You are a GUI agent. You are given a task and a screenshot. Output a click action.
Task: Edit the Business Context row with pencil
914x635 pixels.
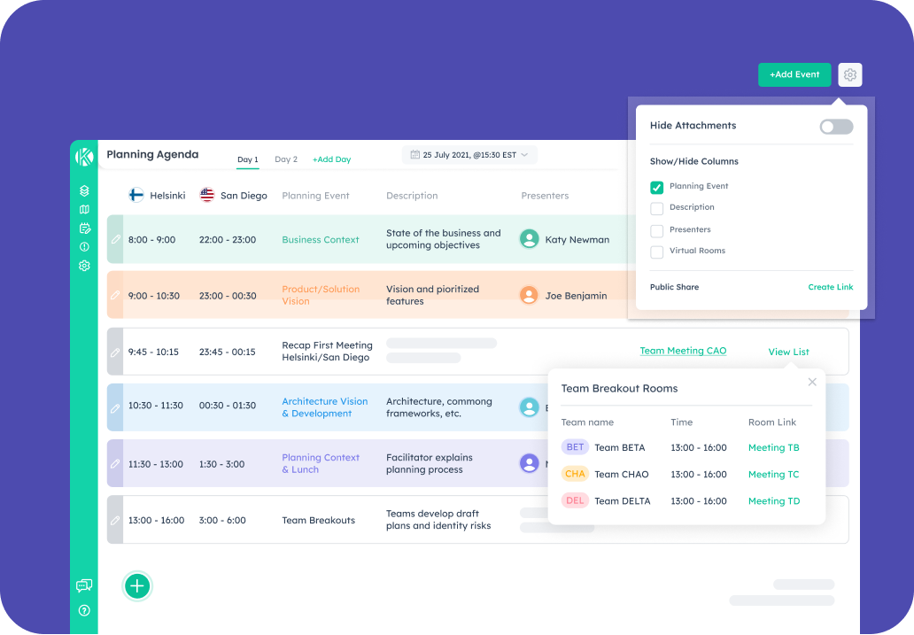point(115,240)
